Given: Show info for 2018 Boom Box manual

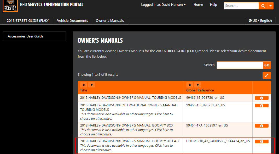Looking at the screenshot, I should point(261,126).
